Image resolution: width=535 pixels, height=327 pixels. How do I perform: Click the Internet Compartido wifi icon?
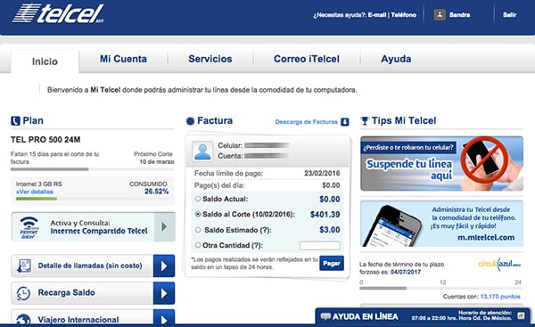point(29,227)
